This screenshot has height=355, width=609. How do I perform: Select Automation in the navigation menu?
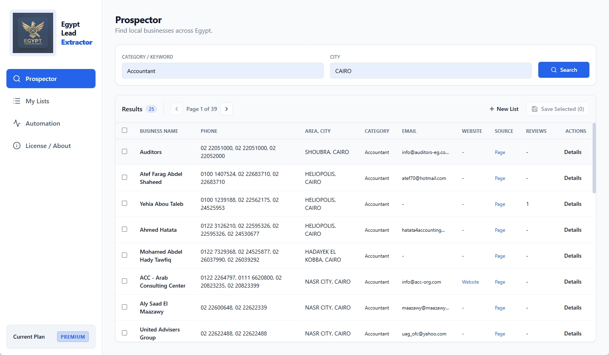(x=42, y=123)
